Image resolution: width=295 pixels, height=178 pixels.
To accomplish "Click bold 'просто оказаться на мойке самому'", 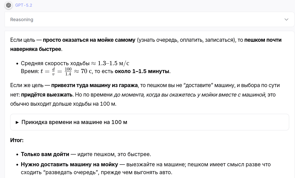I will (x=89, y=40).
